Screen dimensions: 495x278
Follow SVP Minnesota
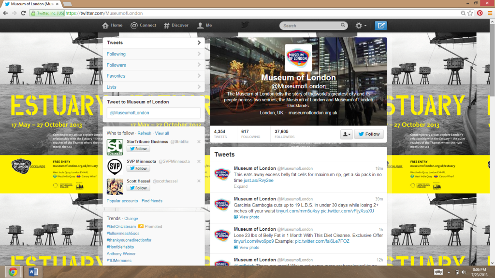[x=138, y=168]
